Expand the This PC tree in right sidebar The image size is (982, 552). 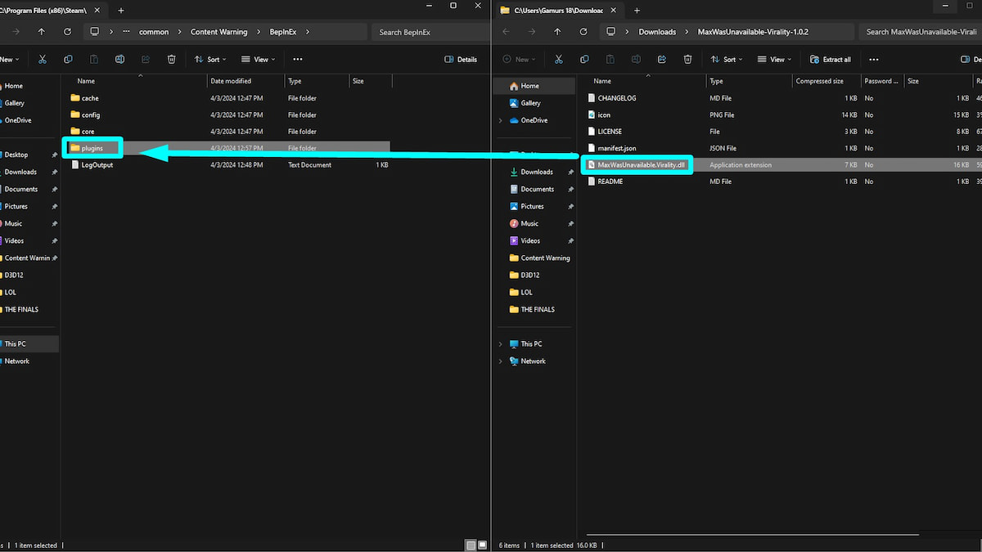500,344
